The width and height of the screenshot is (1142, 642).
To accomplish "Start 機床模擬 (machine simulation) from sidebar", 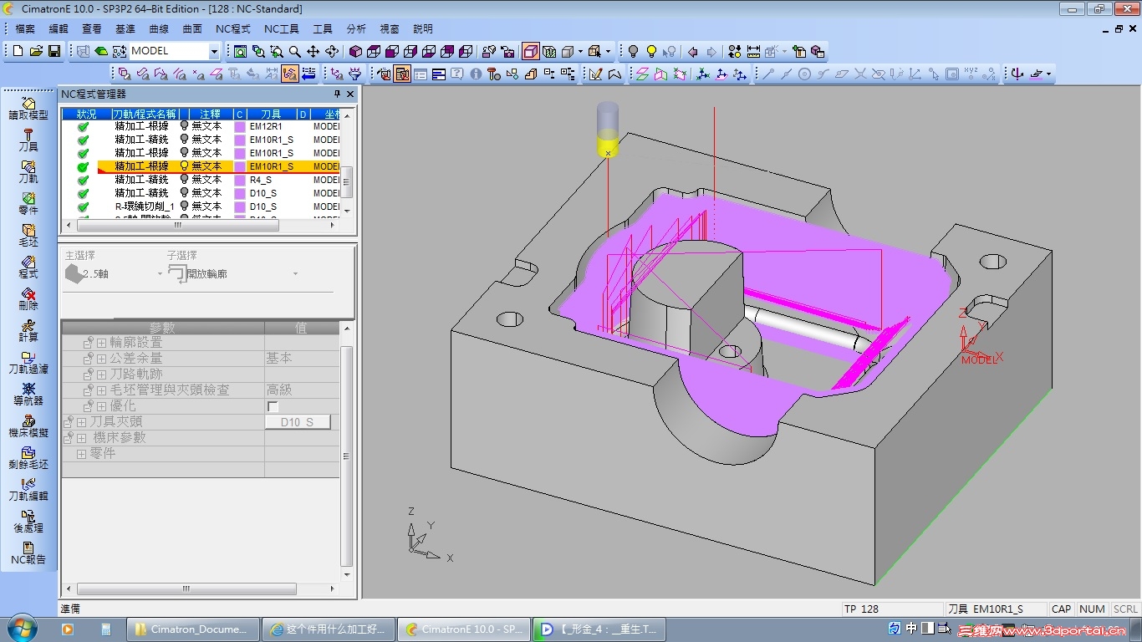I will (28, 426).
